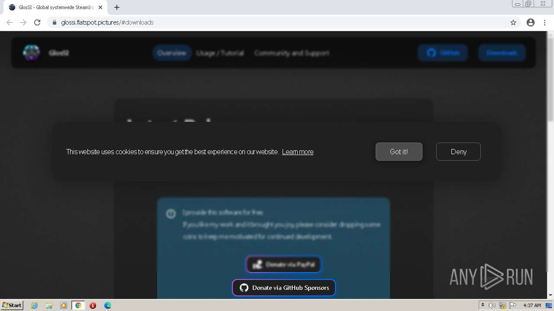The image size is (554, 311).
Task: Select the Overview navigation item
Action: point(172,53)
